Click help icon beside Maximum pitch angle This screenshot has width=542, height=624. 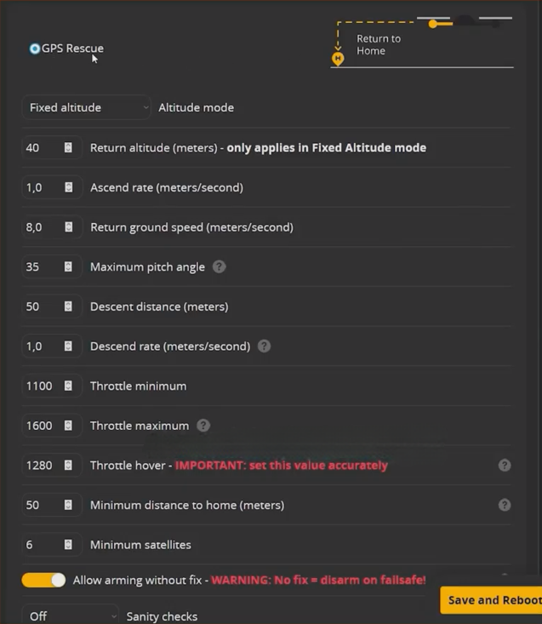(x=219, y=266)
